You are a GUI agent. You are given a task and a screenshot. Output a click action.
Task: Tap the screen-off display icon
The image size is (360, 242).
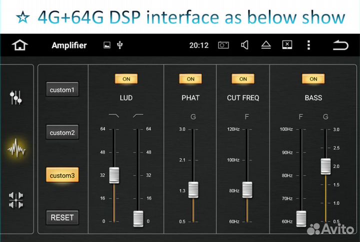pos(287,45)
